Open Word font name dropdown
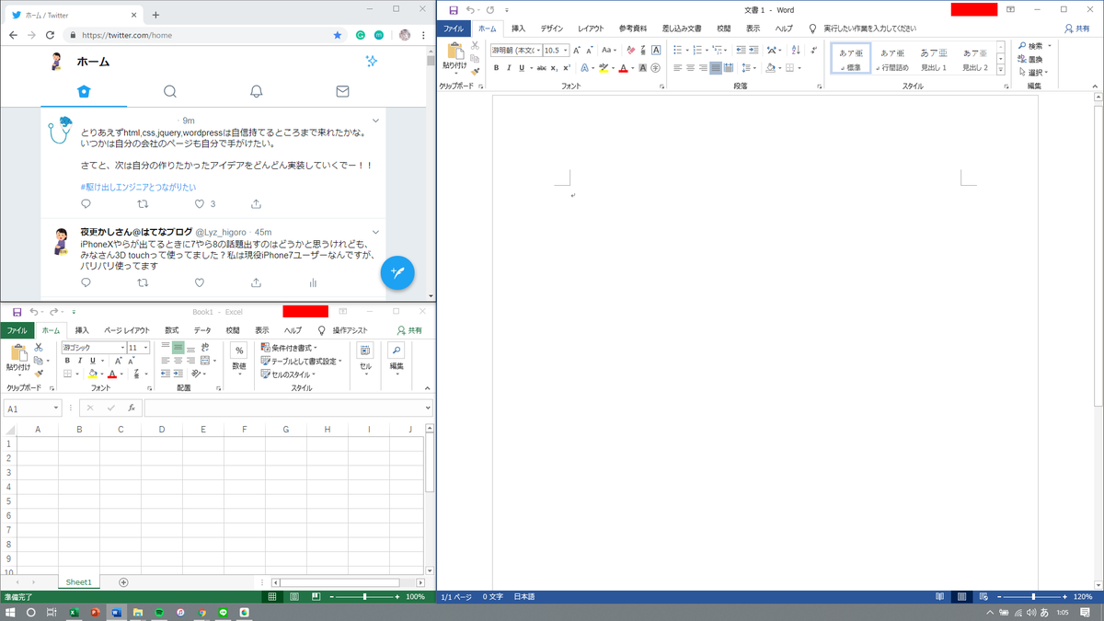The height and width of the screenshot is (621, 1104). click(x=537, y=51)
